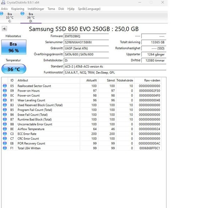Click status orb of Reallocated Sector Count row
Screen dimensions: 213x208
[x=5, y=86]
